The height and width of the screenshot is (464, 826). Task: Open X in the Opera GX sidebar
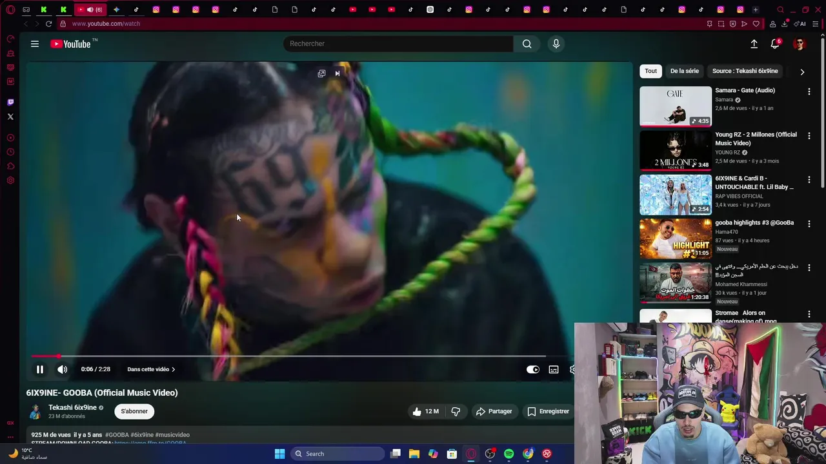pyautogui.click(x=10, y=117)
